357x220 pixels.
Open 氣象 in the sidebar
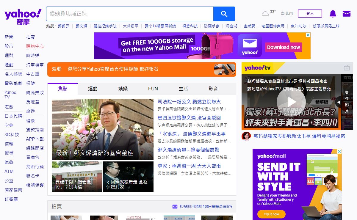tap(9, 162)
